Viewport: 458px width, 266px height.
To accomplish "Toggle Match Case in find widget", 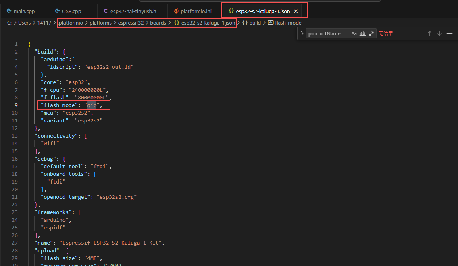I will [x=354, y=33].
